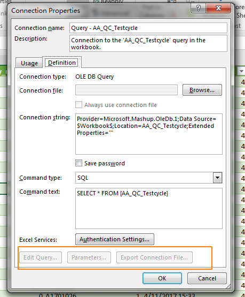Toggle the Save password checkbox
Viewport: 245px width, 297px height.
point(79,163)
